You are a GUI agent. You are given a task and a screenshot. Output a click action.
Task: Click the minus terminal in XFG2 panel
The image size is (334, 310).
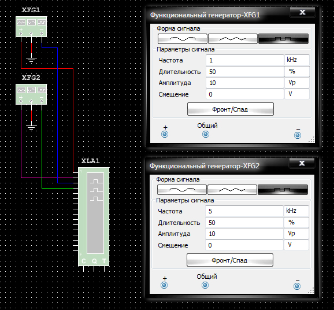(x=297, y=286)
